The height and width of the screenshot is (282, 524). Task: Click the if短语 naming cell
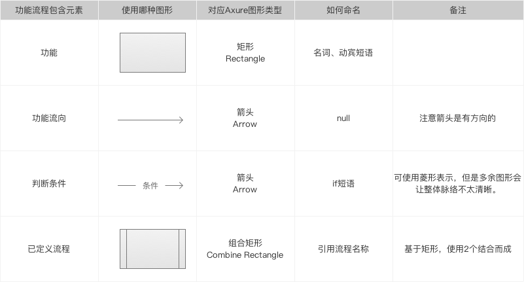[x=343, y=183]
